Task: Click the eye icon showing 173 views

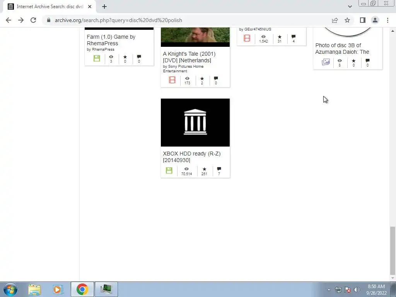Action: coord(187,79)
